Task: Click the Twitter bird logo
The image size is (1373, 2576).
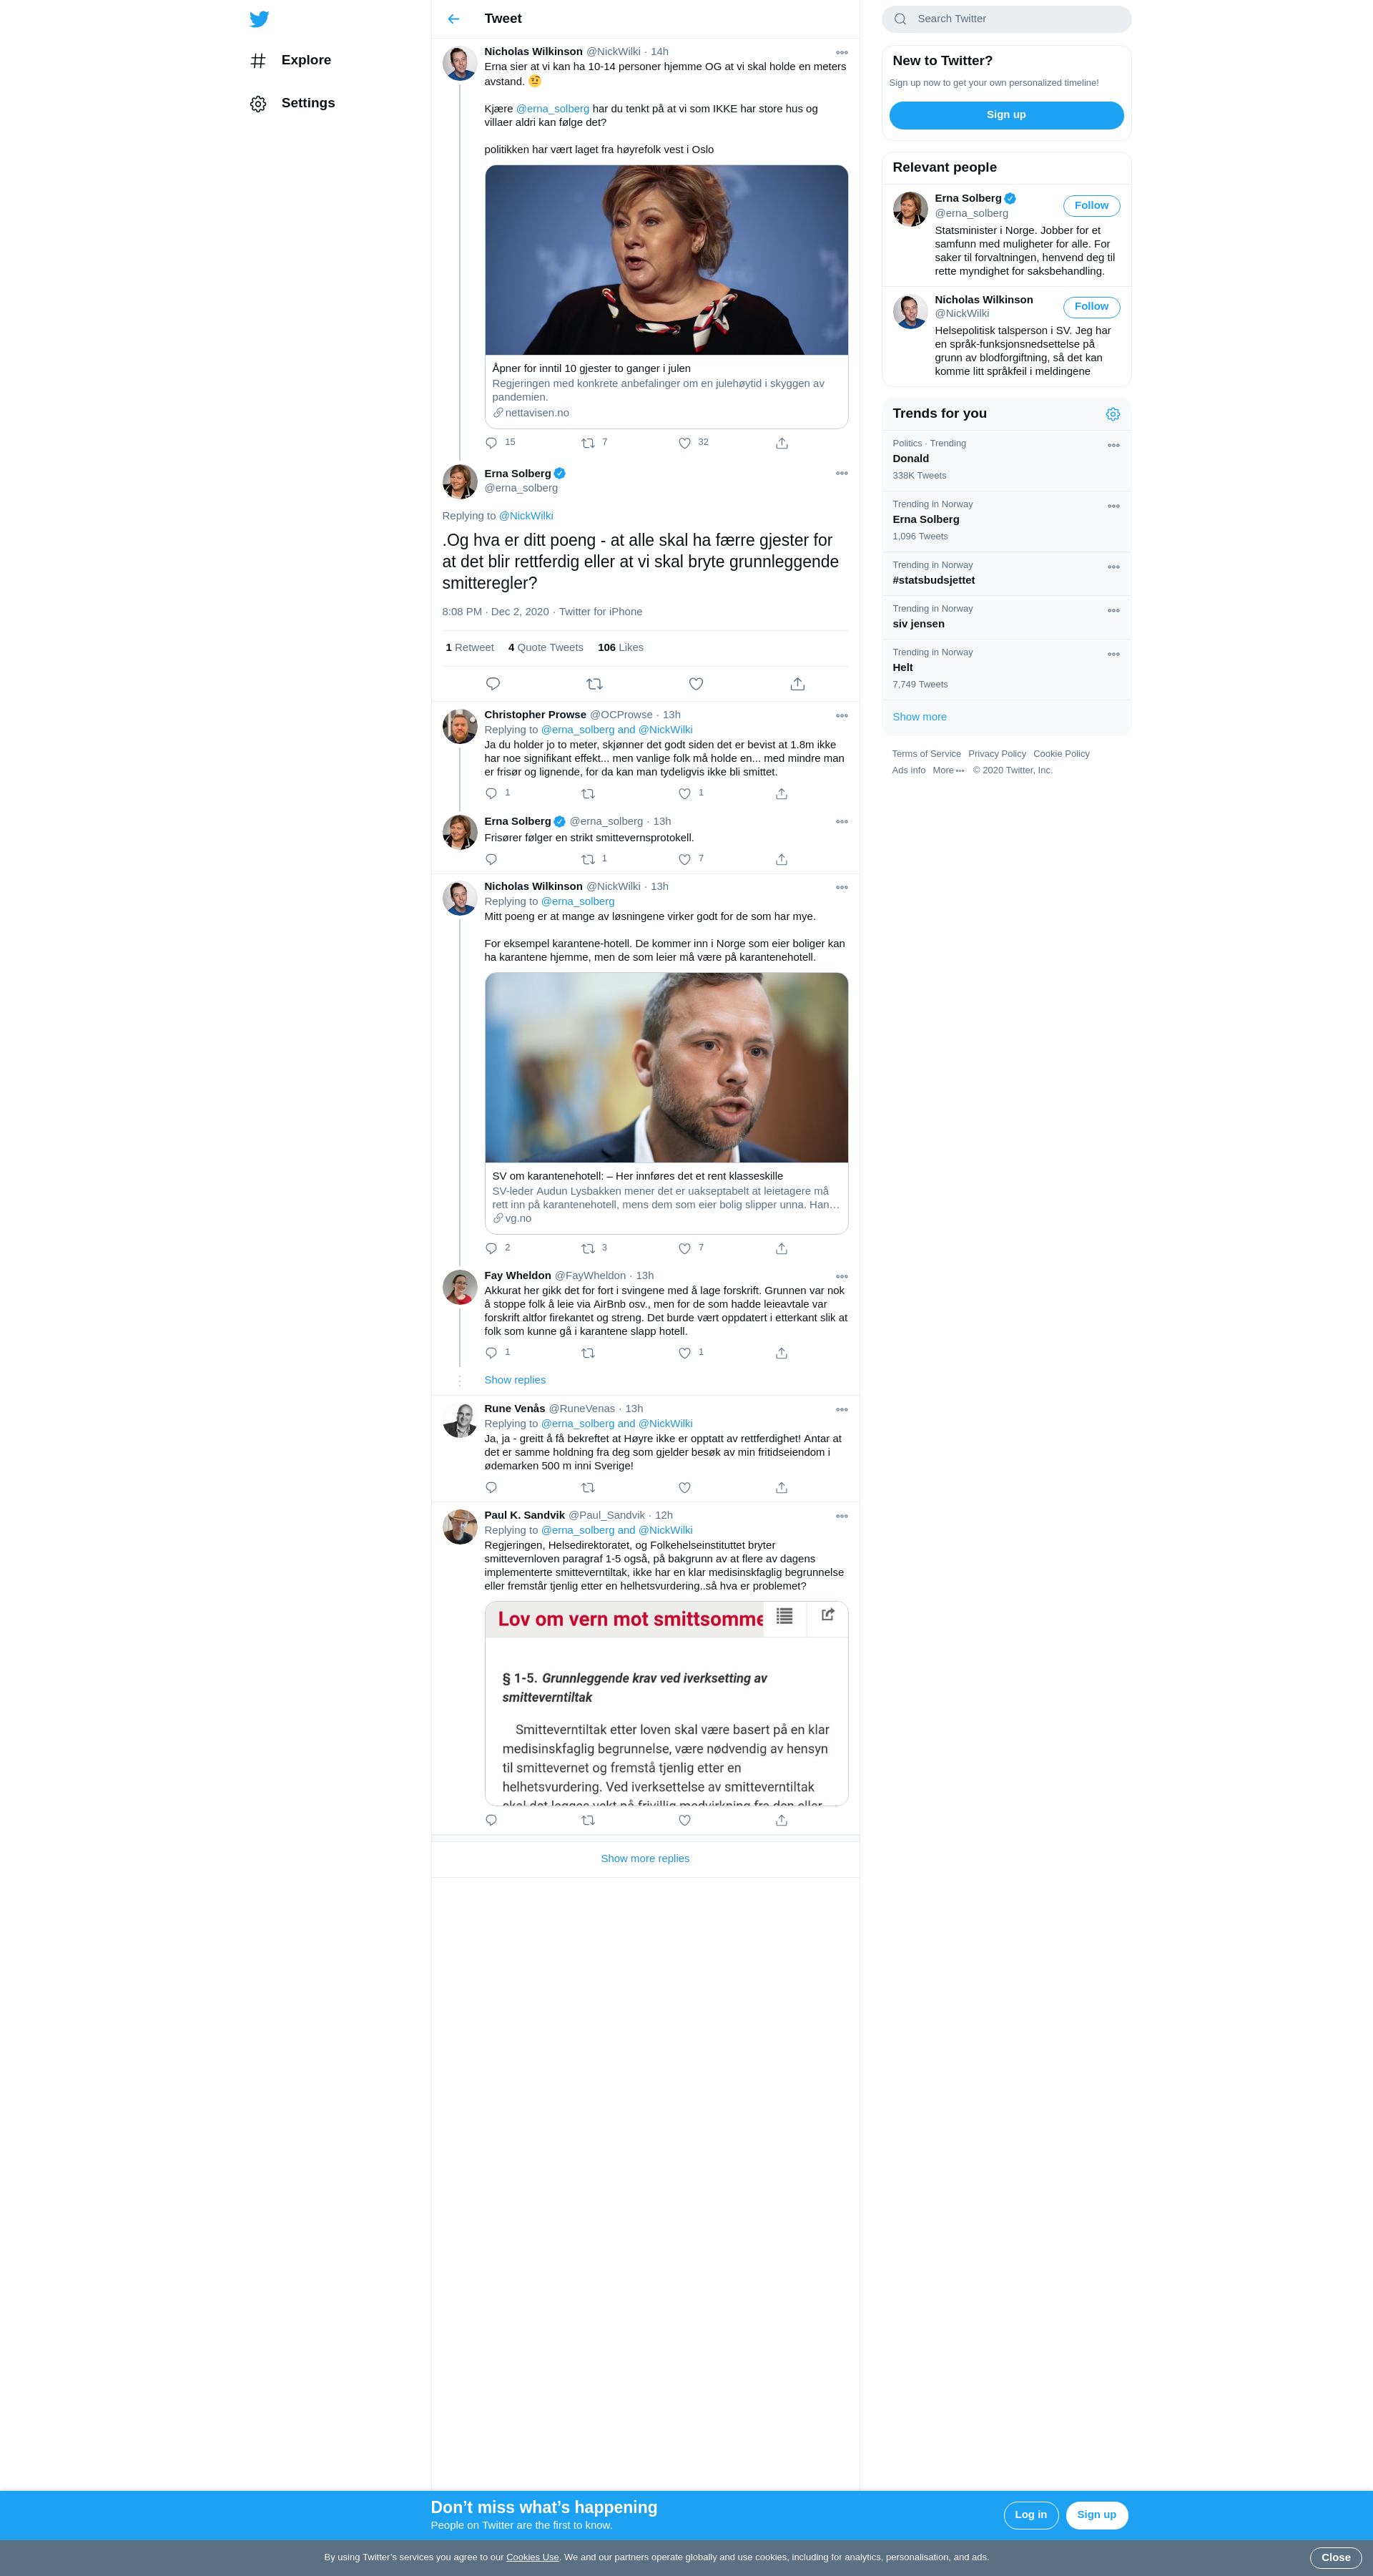Action: pos(259,19)
